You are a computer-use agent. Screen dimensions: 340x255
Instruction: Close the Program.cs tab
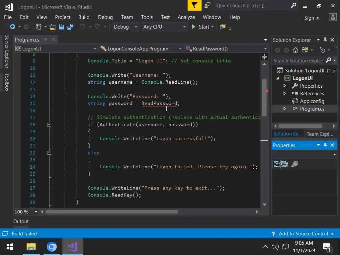pyautogui.click(x=53, y=40)
